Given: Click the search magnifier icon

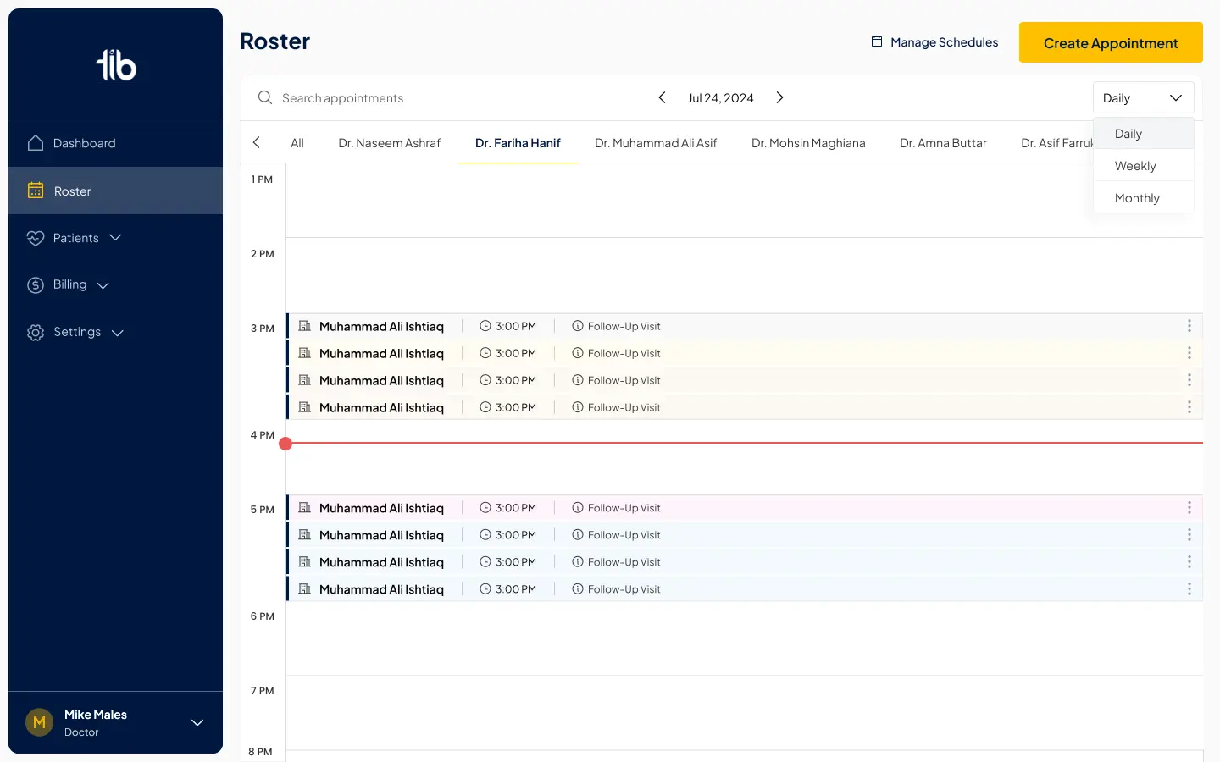Looking at the screenshot, I should (265, 97).
